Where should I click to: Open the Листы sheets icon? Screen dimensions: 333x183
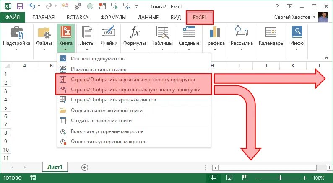coord(87,32)
